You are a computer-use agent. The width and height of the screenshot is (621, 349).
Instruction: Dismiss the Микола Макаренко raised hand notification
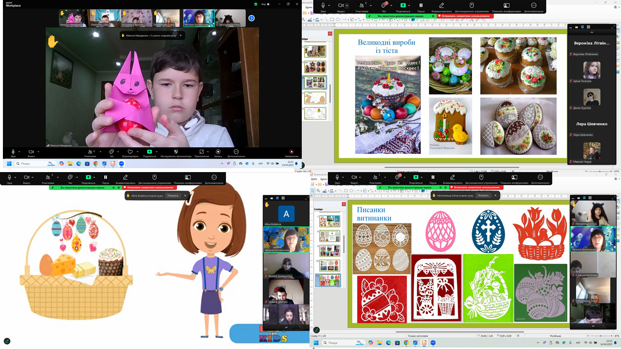click(180, 35)
